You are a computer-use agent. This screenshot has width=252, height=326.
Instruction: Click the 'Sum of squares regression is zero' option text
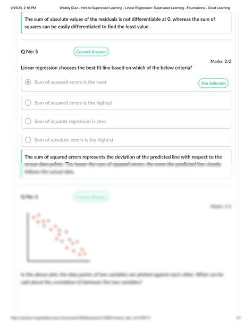[x=70, y=121]
